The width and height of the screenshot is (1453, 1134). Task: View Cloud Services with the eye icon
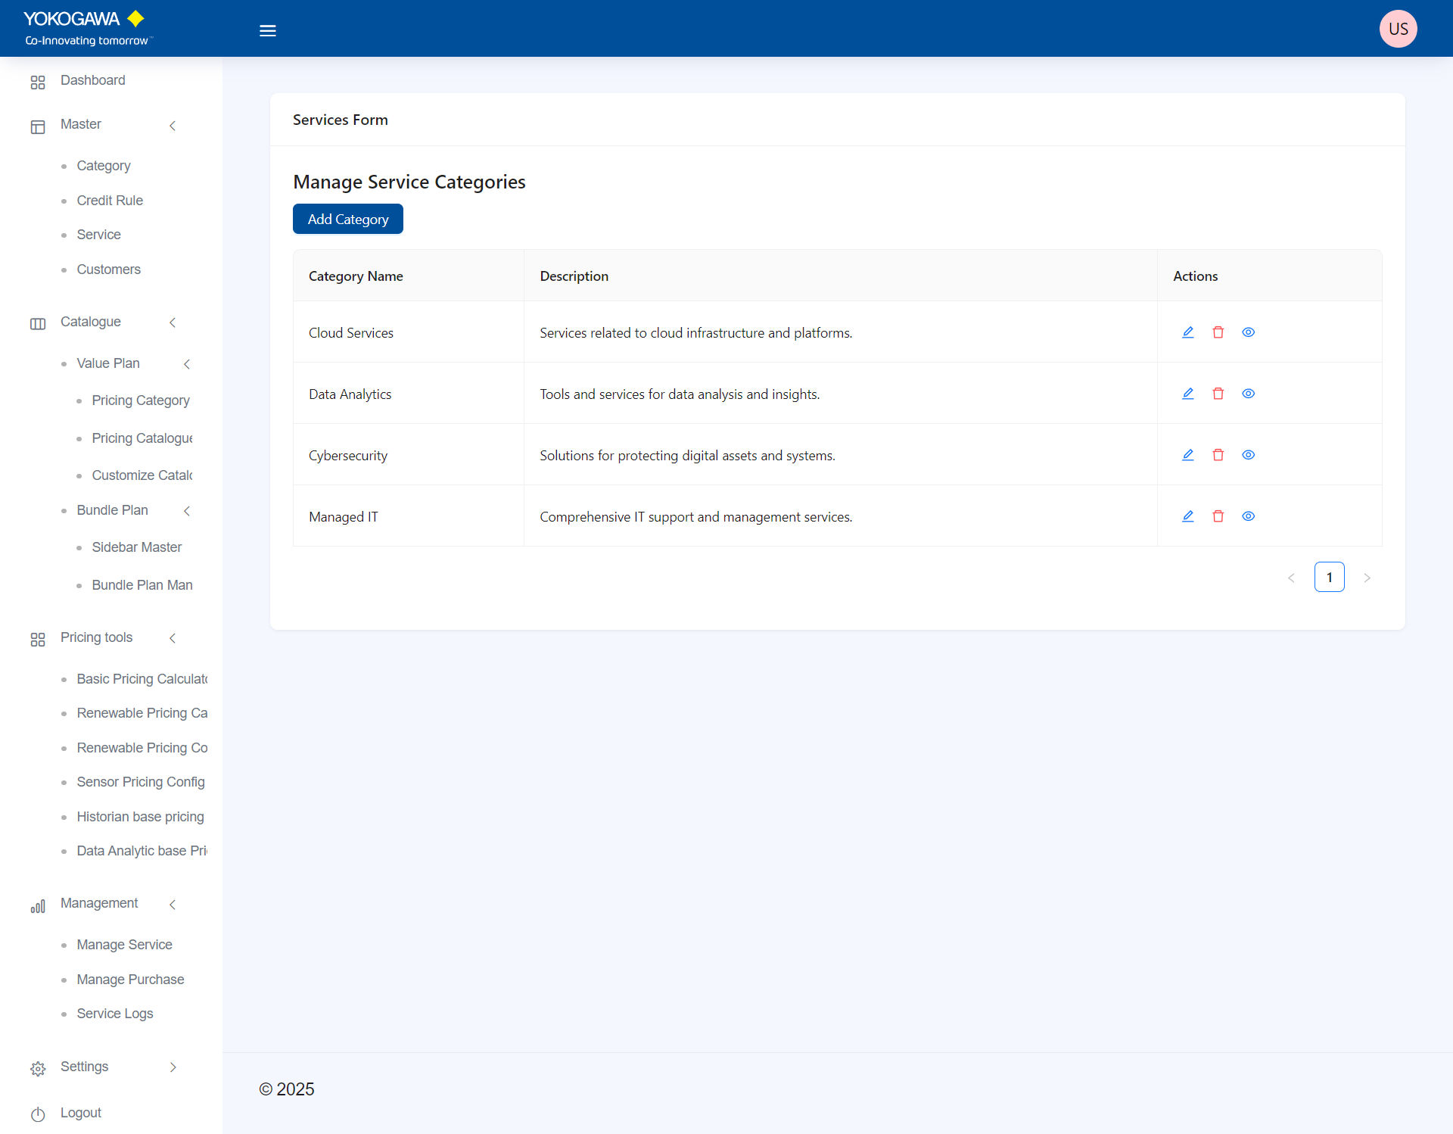click(1248, 332)
